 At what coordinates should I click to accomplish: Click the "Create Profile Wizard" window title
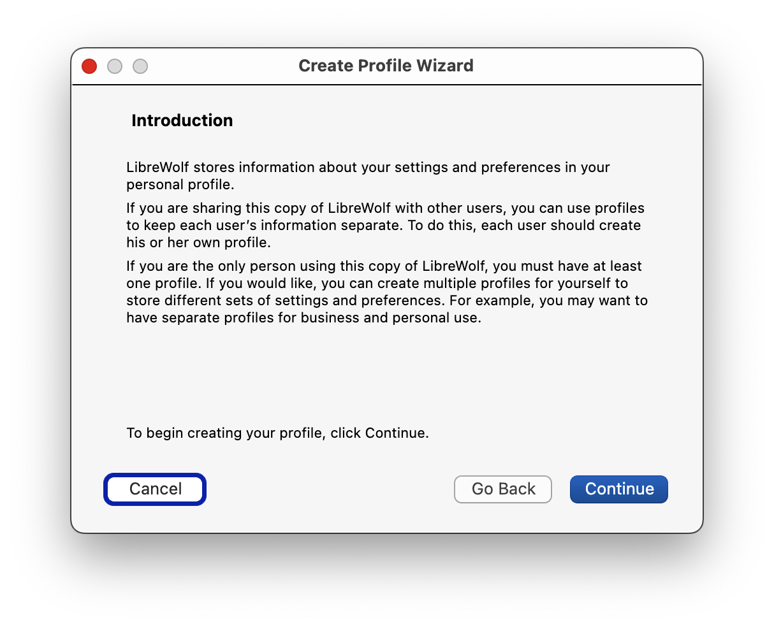(386, 66)
